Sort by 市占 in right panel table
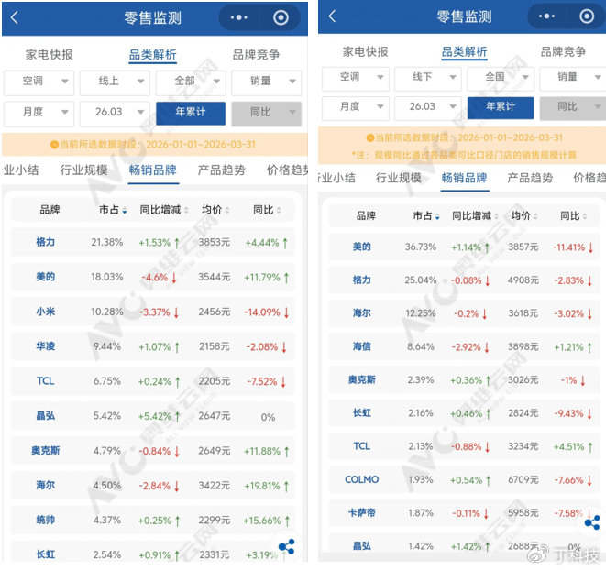Screen dimensions: 606x570 pos(426,215)
